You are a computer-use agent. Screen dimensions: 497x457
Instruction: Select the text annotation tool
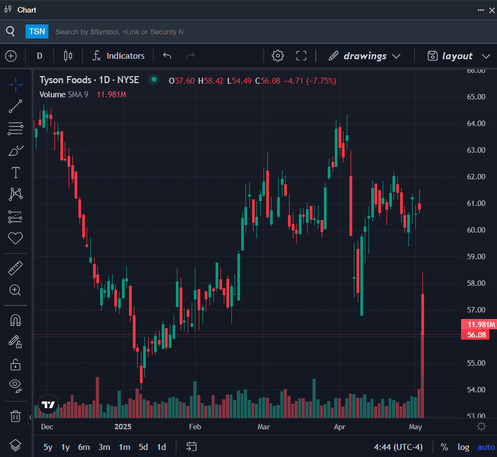16,172
